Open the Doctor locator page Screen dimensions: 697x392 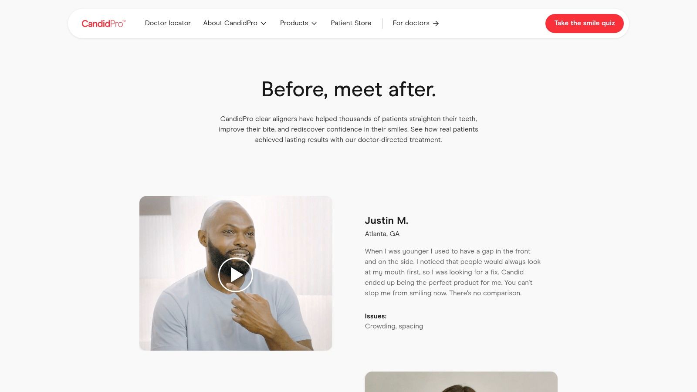click(x=168, y=23)
